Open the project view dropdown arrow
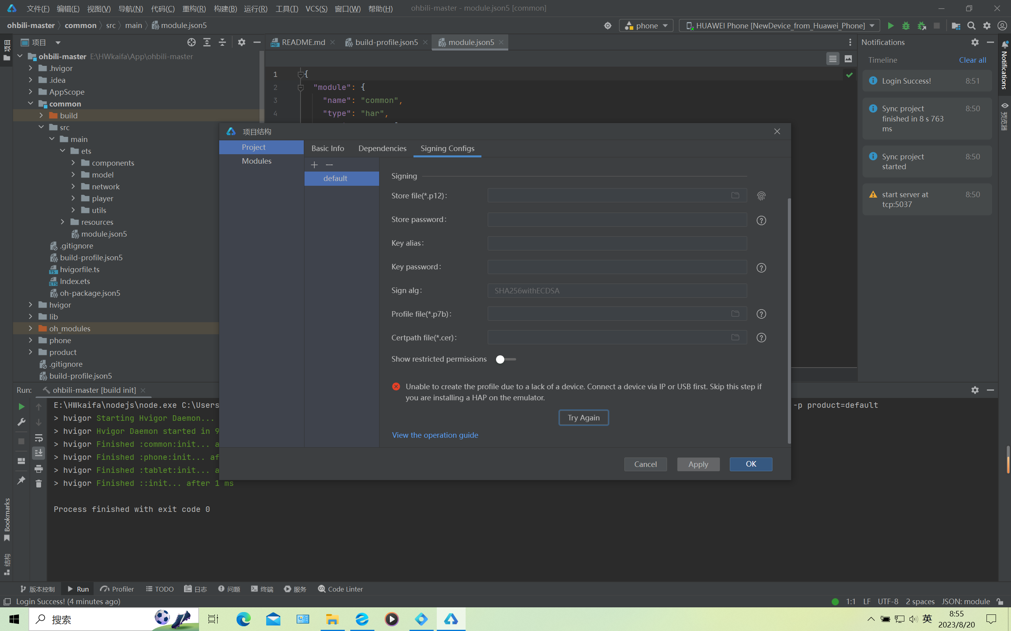Viewport: 1011px width, 631px height. point(58,43)
